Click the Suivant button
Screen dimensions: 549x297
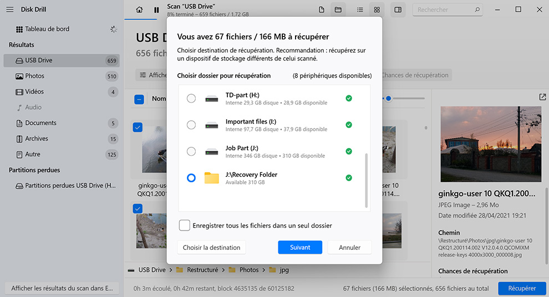pos(300,247)
